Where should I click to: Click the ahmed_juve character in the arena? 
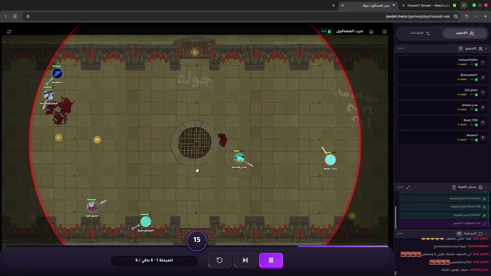[239, 158]
